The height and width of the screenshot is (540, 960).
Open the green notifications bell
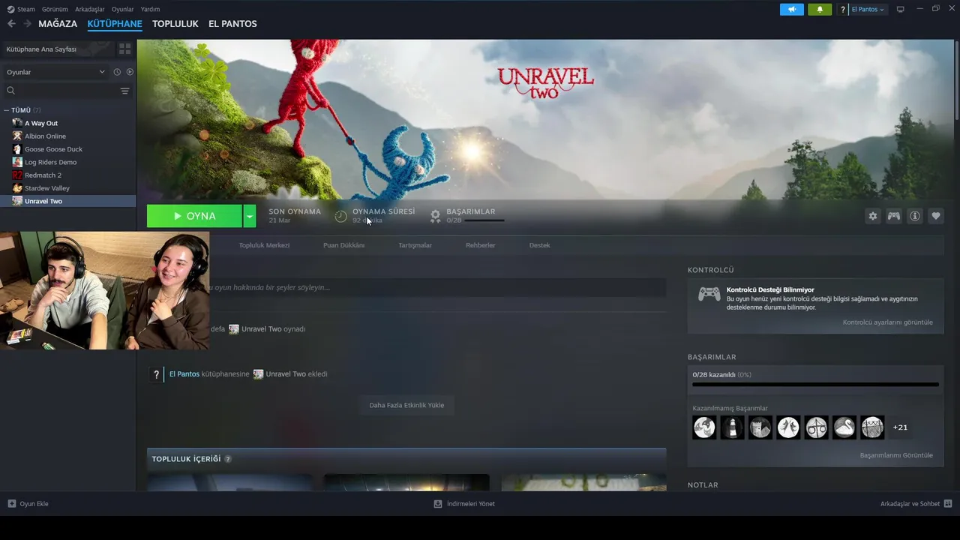pos(820,10)
